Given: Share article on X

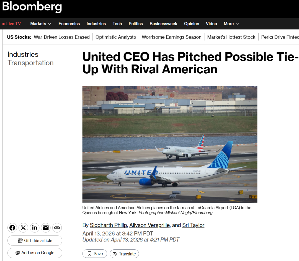Looking at the screenshot, I should 23,228.
